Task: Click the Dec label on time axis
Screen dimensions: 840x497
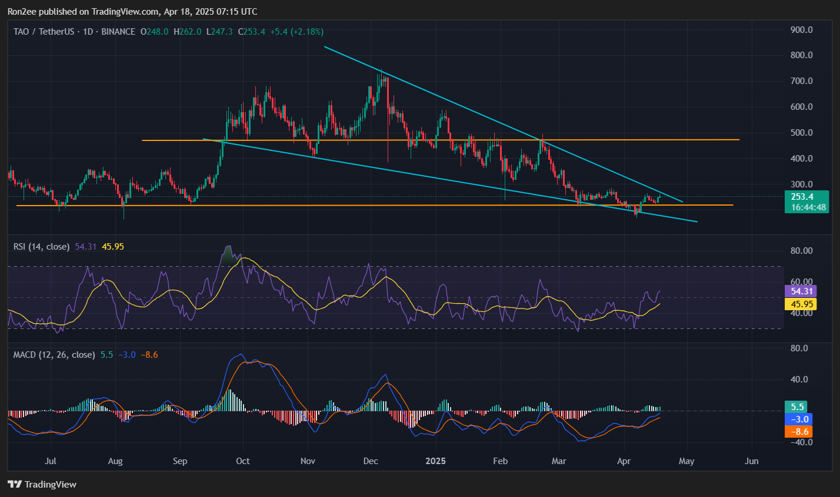Action: 371,461
